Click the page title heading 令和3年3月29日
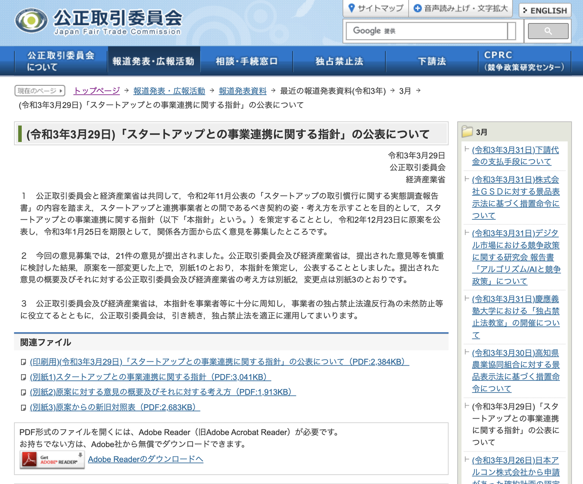The width and height of the screenshot is (583, 484). pyautogui.click(x=228, y=134)
